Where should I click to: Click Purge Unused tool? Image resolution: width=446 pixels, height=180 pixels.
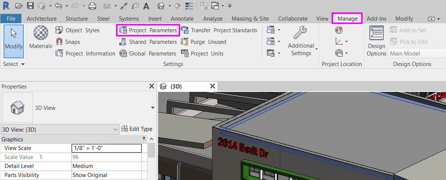(x=203, y=42)
